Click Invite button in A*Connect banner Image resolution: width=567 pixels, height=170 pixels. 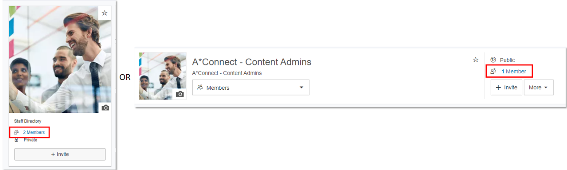tap(506, 87)
